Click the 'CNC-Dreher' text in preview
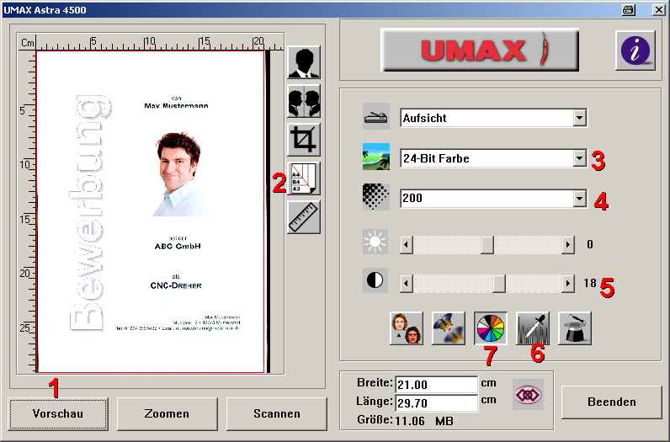 pos(176,285)
